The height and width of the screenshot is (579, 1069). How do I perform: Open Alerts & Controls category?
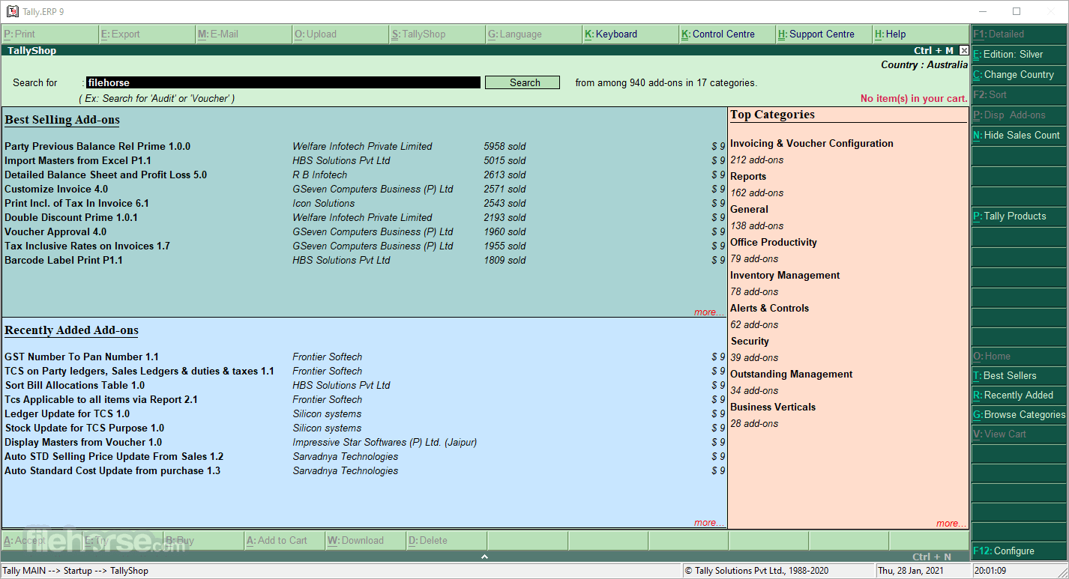point(769,308)
